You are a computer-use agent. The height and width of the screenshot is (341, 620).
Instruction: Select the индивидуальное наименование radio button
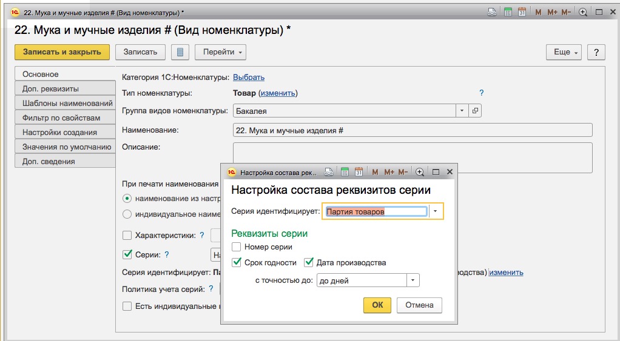tap(127, 214)
